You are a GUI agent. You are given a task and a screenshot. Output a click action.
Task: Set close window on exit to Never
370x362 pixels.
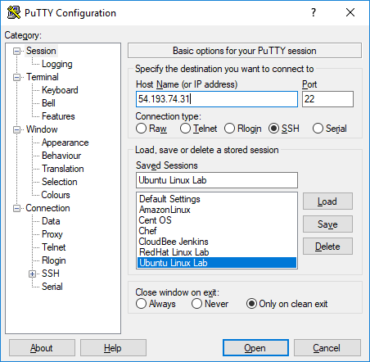click(x=196, y=304)
